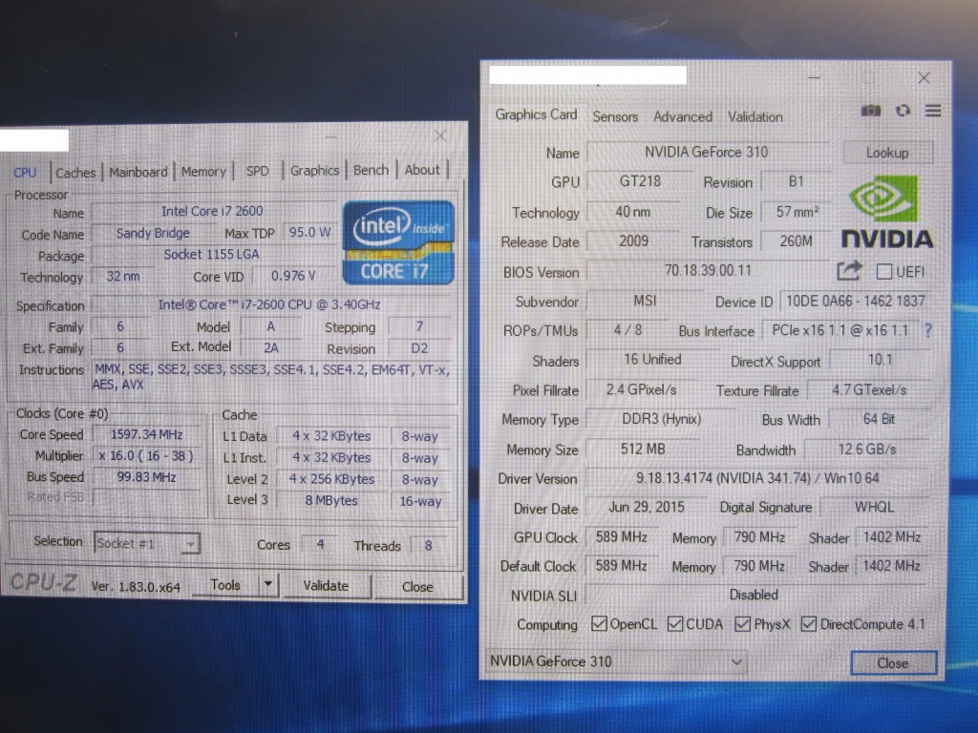Open the Socket #1 selection dropdown
978x733 pixels.
[146, 543]
